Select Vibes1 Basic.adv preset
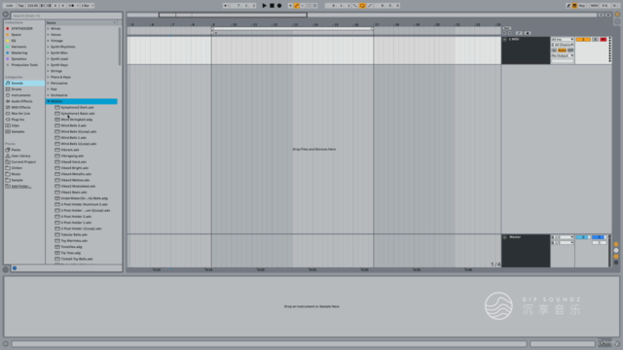Viewport: 623px width, 350px height. pos(74,192)
